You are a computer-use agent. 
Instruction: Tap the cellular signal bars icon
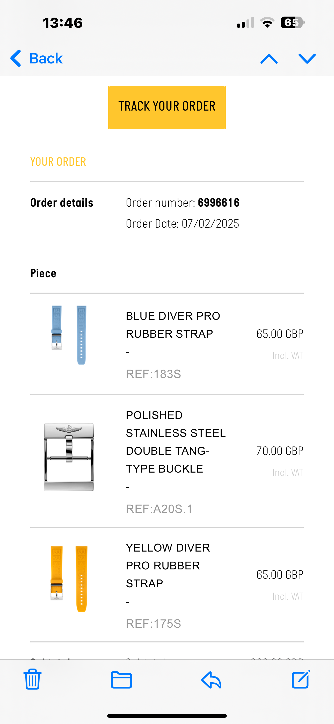[245, 23]
